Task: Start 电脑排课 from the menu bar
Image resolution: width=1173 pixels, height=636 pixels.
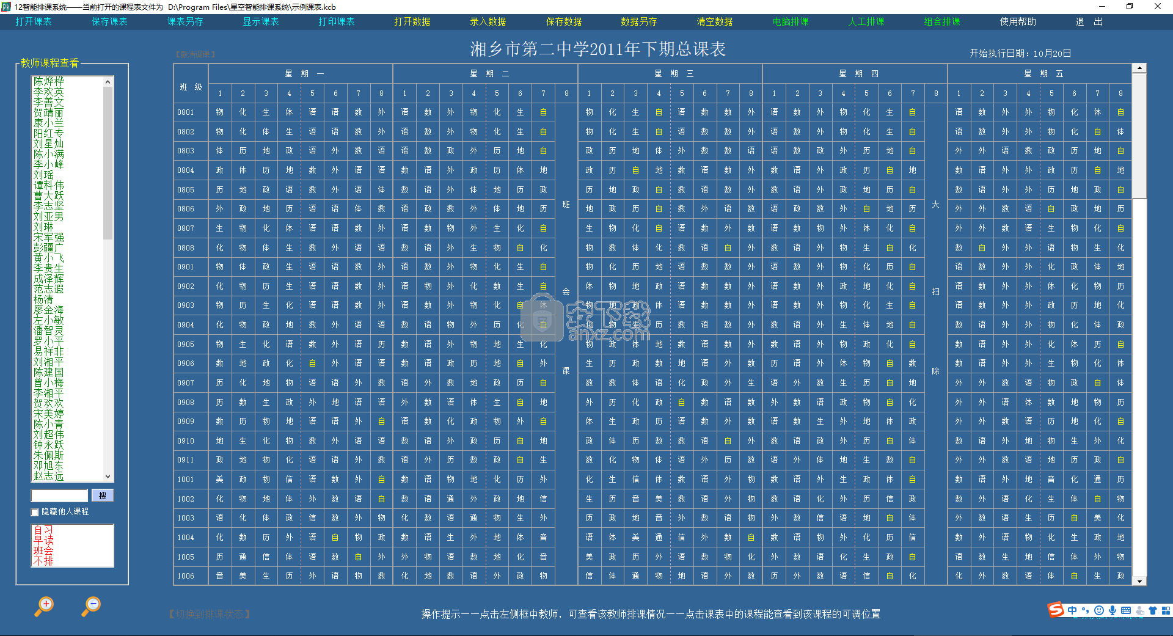Action: (791, 21)
